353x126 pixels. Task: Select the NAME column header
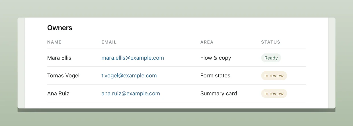pyautogui.click(x=54, y=42)
